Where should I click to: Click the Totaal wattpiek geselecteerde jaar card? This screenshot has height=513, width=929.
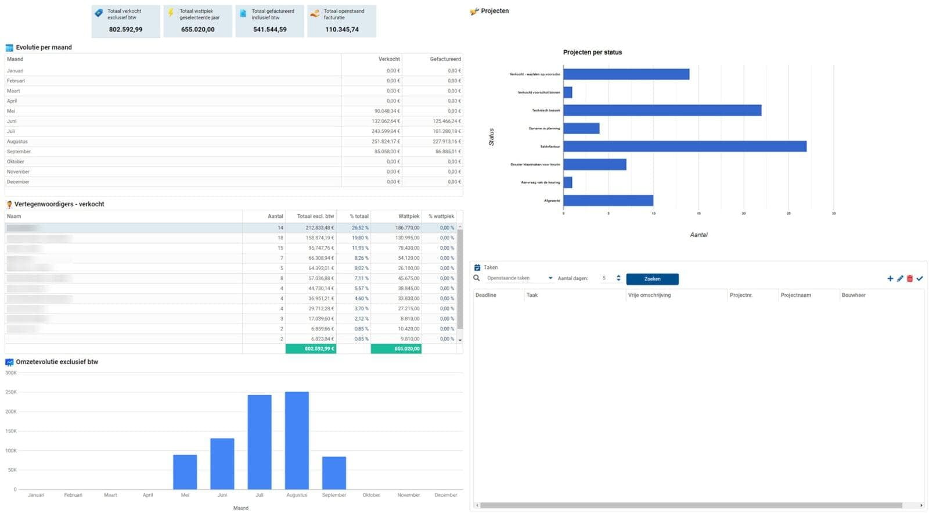(x=197, y=21)
